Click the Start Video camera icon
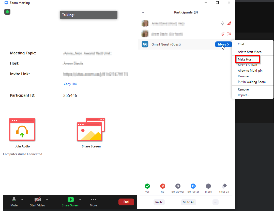The height and width of the screenshot is (212, 274). tap(38, 199)
